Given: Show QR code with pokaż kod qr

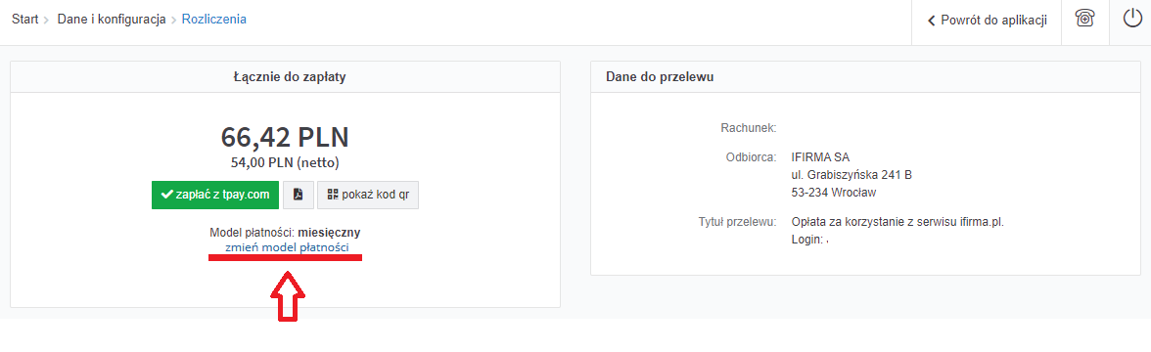Looking at the screenshot, I should click(x=368, y=195).
